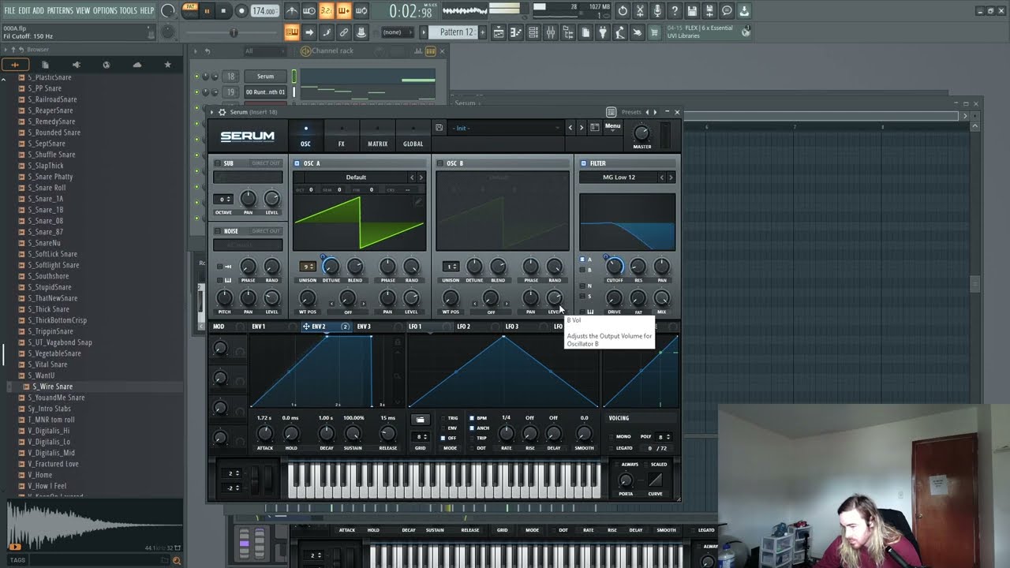Toggle filter routing checkbox B
Viewport: 1010px width, 568px height.
click(583, 271)
